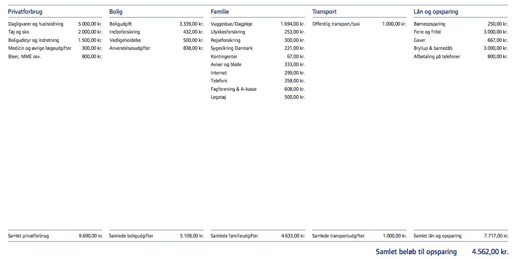Select the Gaver row label
The width and height of the screenshot is (517, 259).
coord(420,40)
